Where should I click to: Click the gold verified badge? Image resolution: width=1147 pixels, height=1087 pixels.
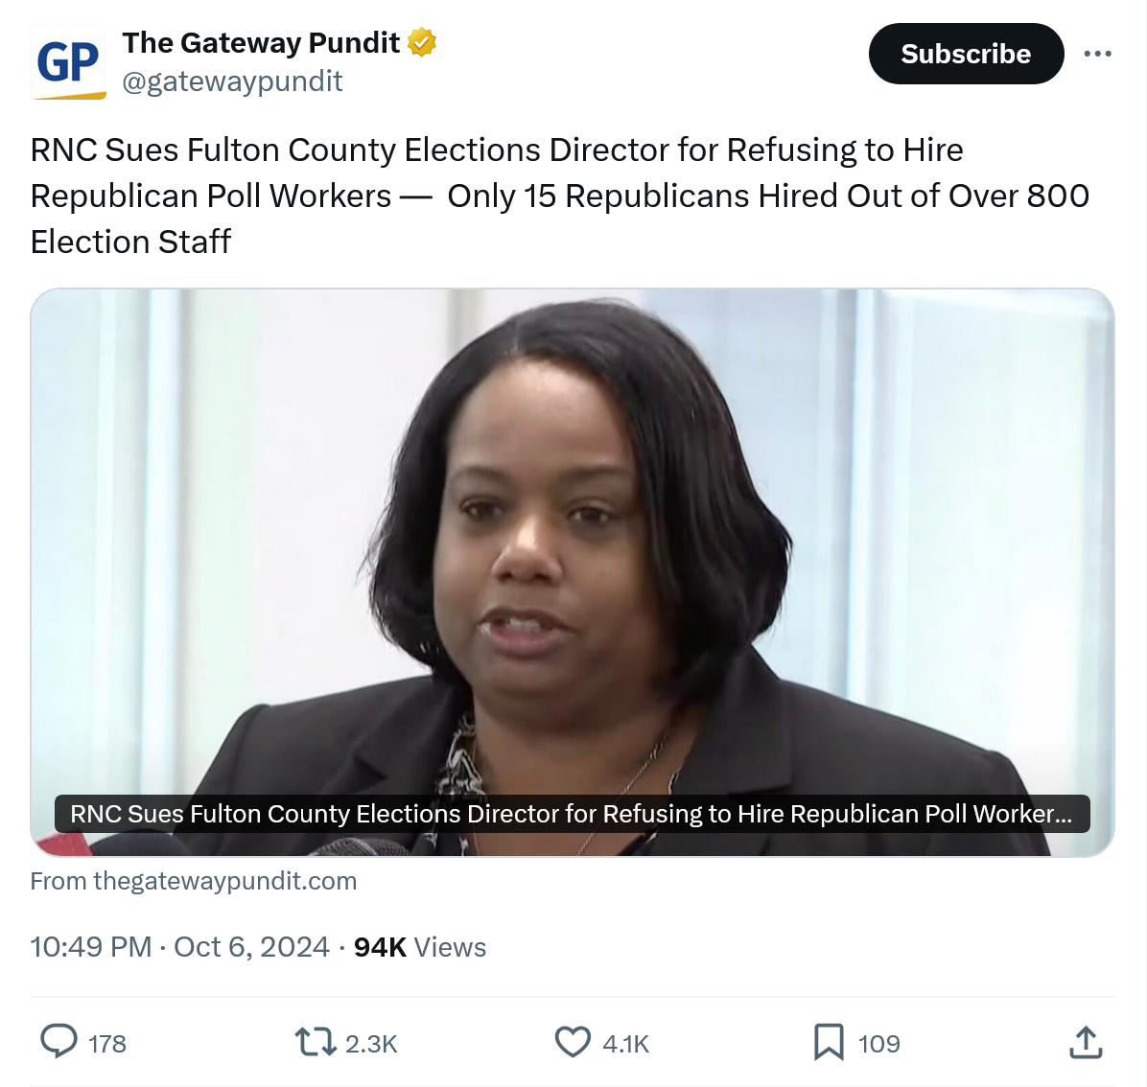(x=422, y=42)
